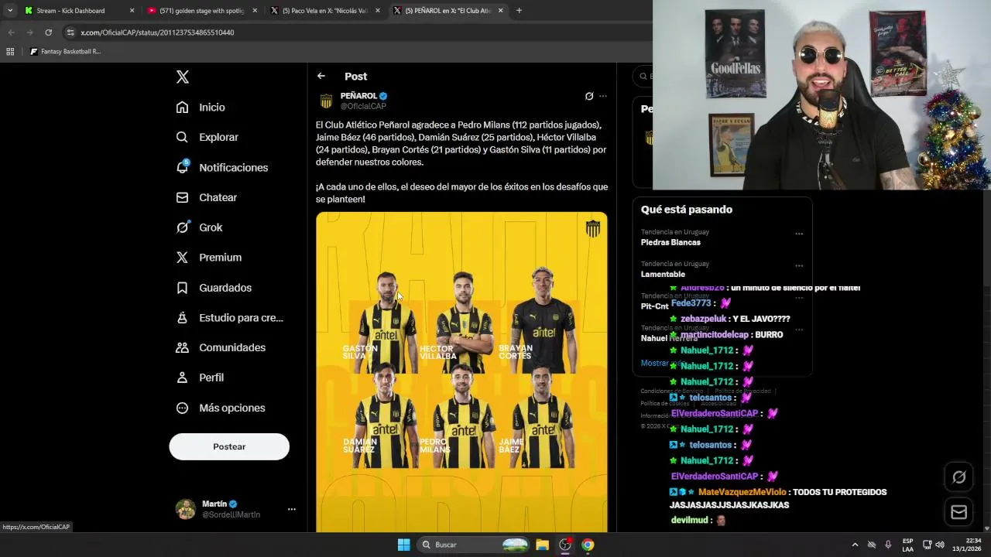Open OBS icon on taskbar
This screenshot has width=991, height=557.
[565, 545]
